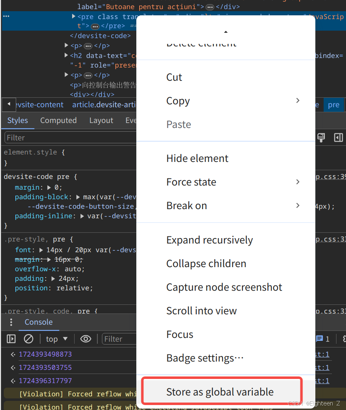Click the Break on submenu chevron
The height and width of the screenshot is (410, 346).
pyautogui.click(x=298, y=205)
